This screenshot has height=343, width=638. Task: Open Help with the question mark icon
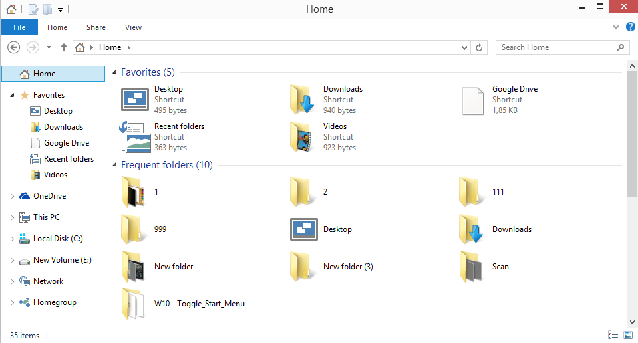(630, 27)
